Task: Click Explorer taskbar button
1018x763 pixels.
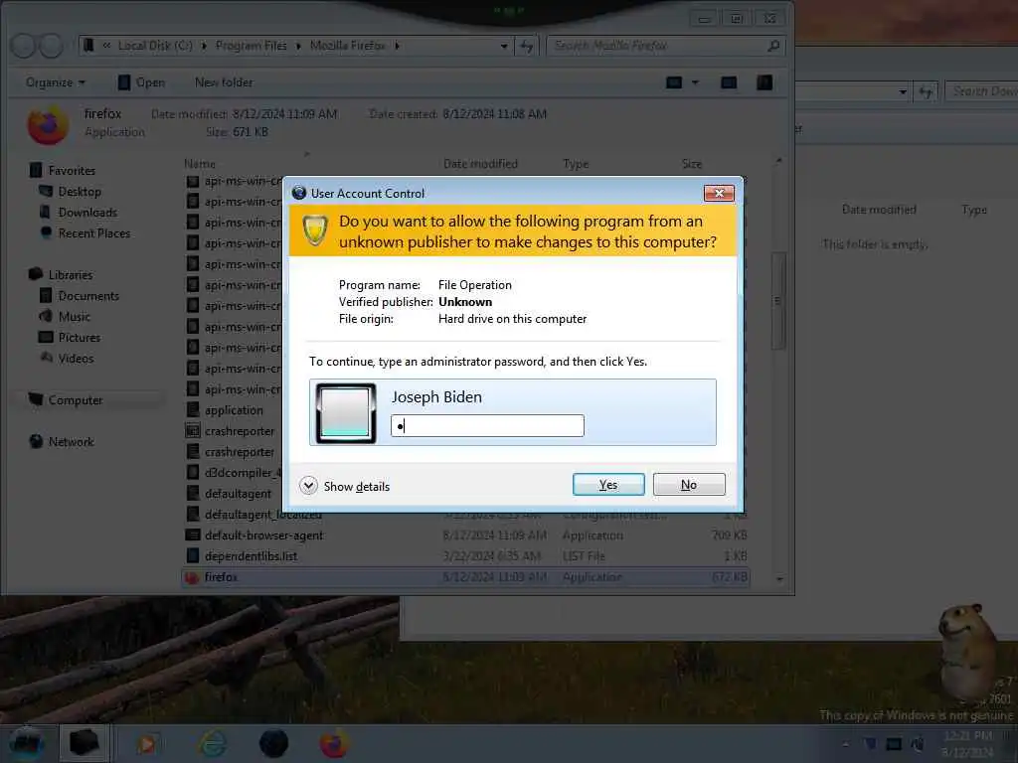Action: [x=85, y=743]
